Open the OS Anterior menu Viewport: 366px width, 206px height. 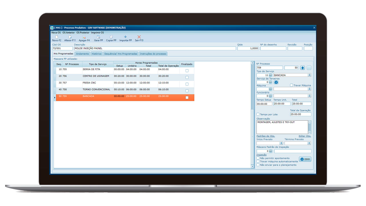(69, 33)
